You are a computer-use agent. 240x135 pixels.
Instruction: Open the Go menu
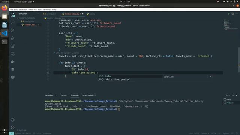point(36,9)
